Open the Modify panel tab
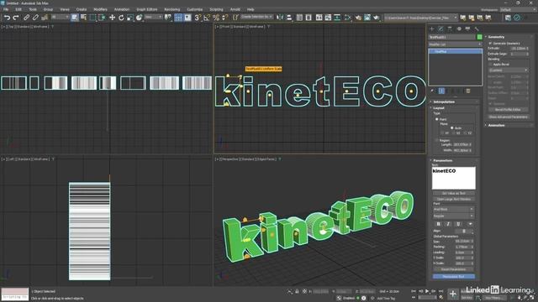The height and width of the screenshot is (302, 538). [440, 29]
